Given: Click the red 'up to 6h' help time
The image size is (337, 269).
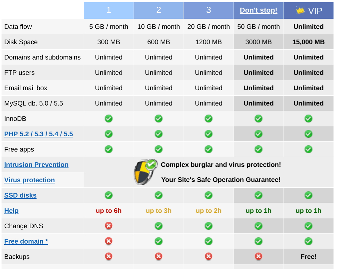Looking at the screenshot, I should (109, 211).
